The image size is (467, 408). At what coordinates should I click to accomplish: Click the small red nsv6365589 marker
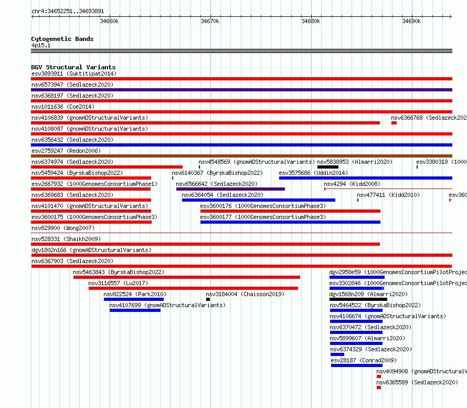pyautogui.click(x=379, y=388)
